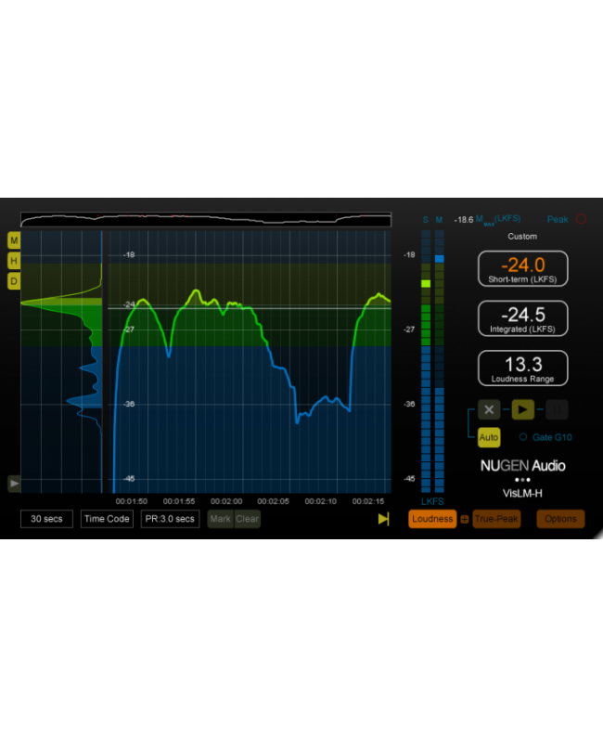Open the Time Code display selector
This screenshot has height=737, width=603.
tap(107, 519)
